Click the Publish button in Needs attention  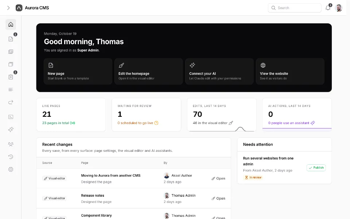[316, 168]
